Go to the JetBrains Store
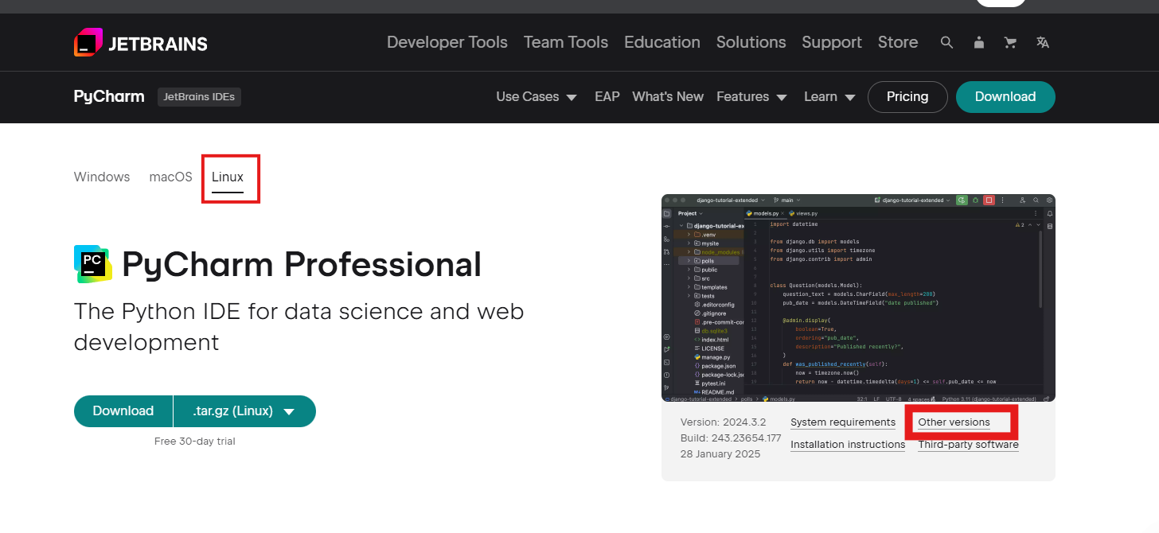 pyautogui.click(x=898, y=42)
